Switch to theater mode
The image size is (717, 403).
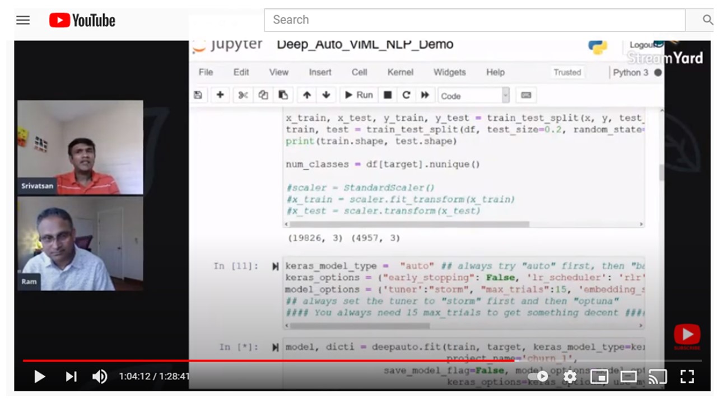pos(628,377)
